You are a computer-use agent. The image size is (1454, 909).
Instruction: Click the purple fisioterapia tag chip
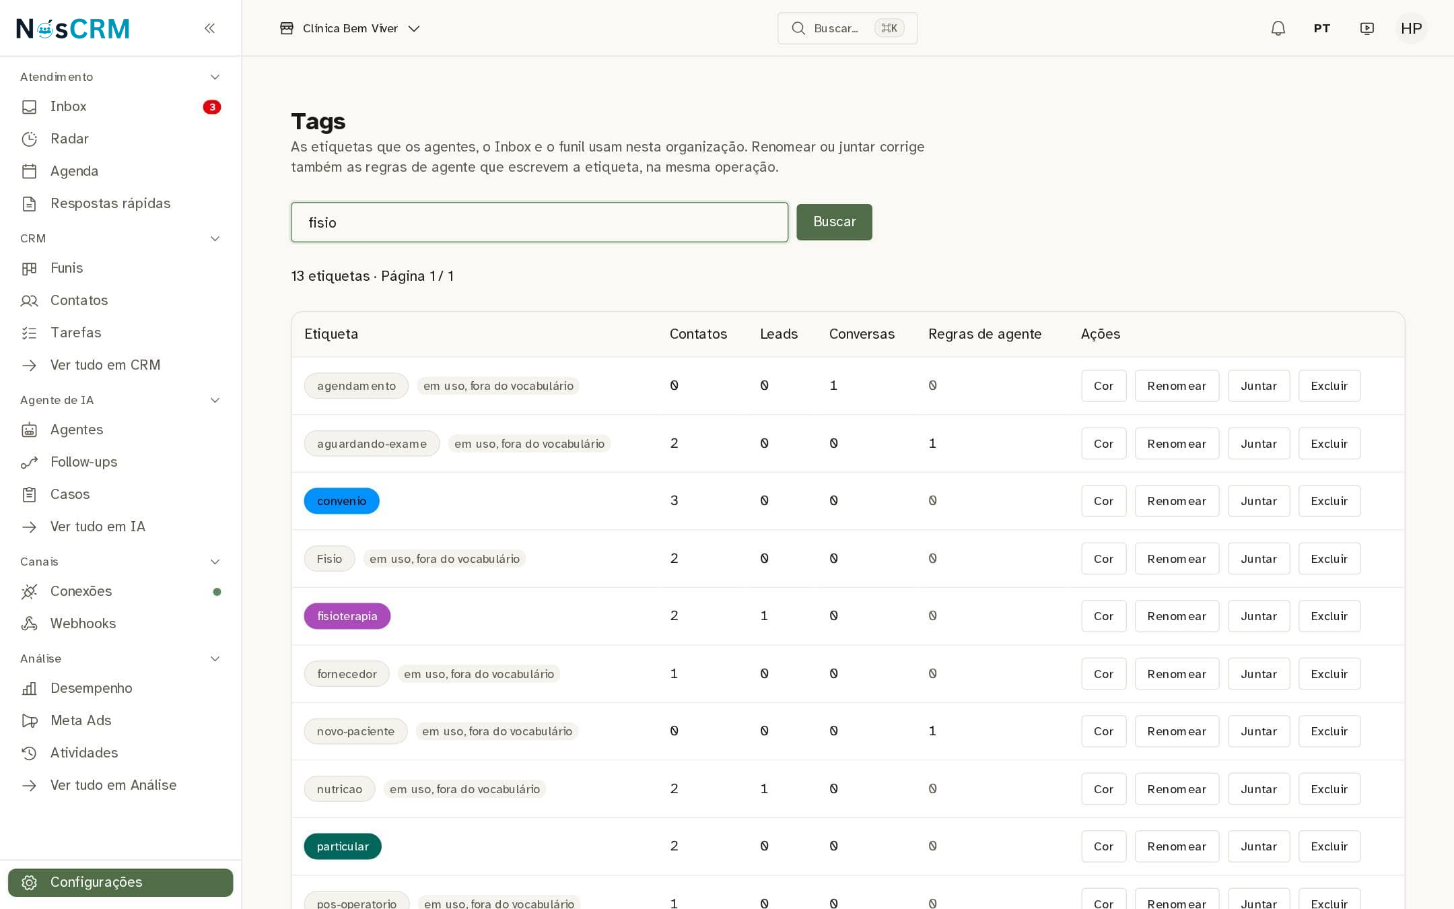347,616
